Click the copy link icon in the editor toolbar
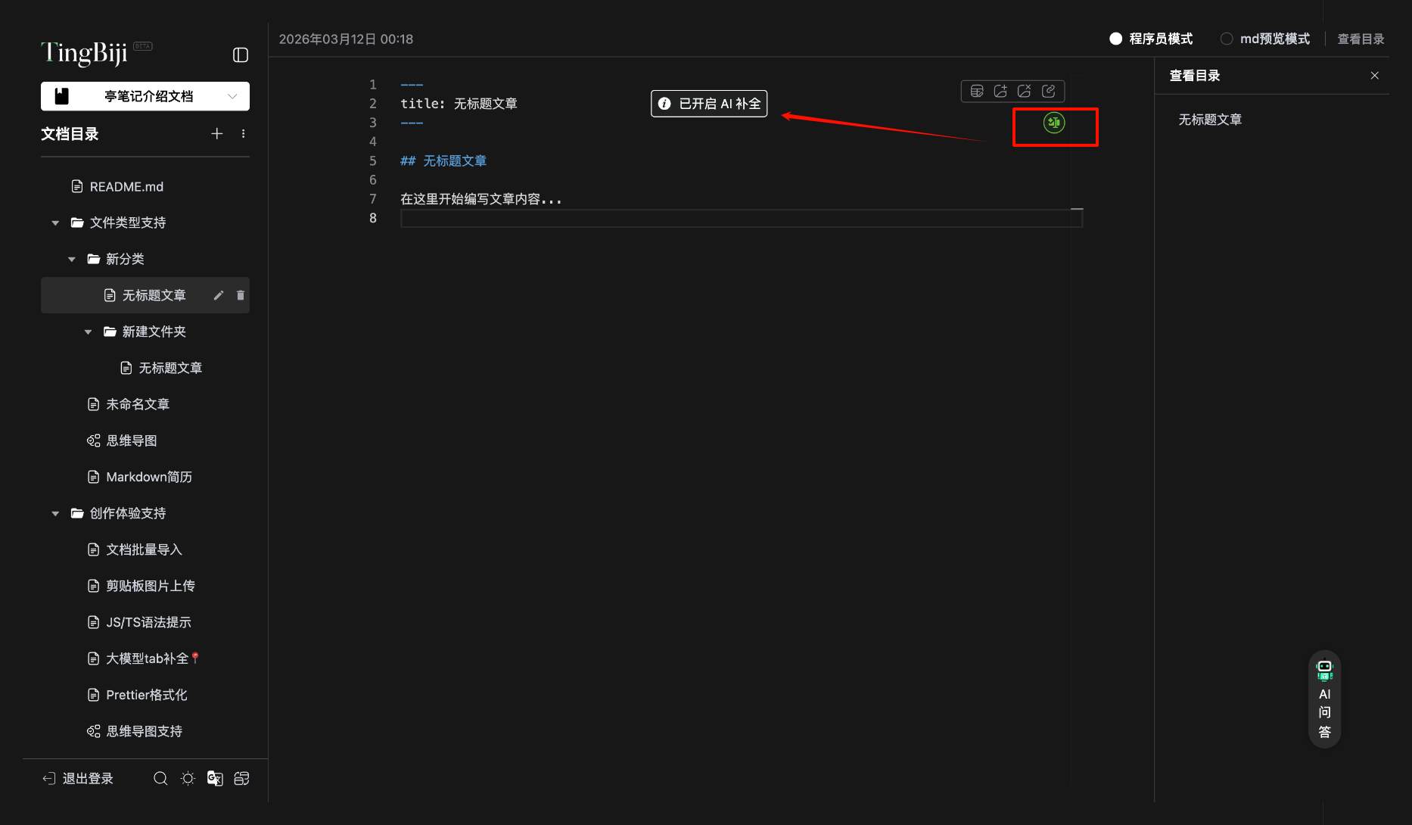The height and width of the screenshot is (825, 1412). click(x=1050, y=91)
